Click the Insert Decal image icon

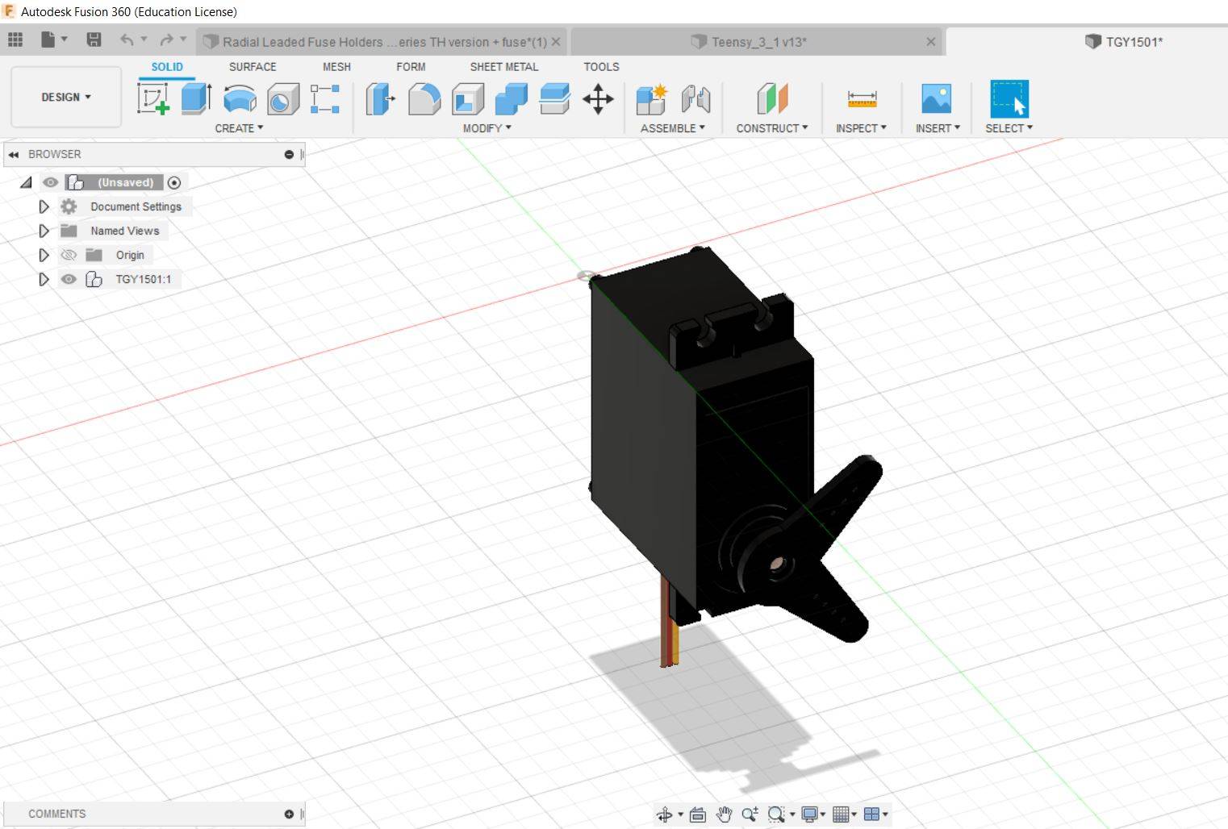(x=936, y=99)
